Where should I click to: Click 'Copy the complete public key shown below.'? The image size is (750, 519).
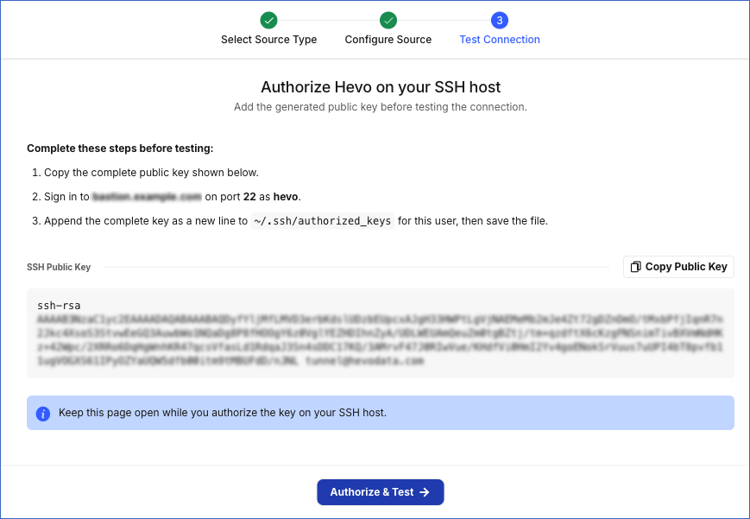click(x=151, y=173)
